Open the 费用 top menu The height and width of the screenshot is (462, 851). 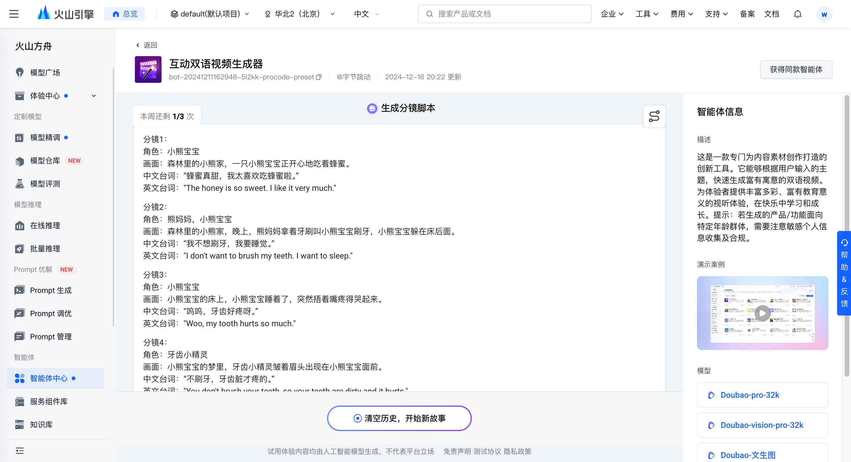click(681, 14)
